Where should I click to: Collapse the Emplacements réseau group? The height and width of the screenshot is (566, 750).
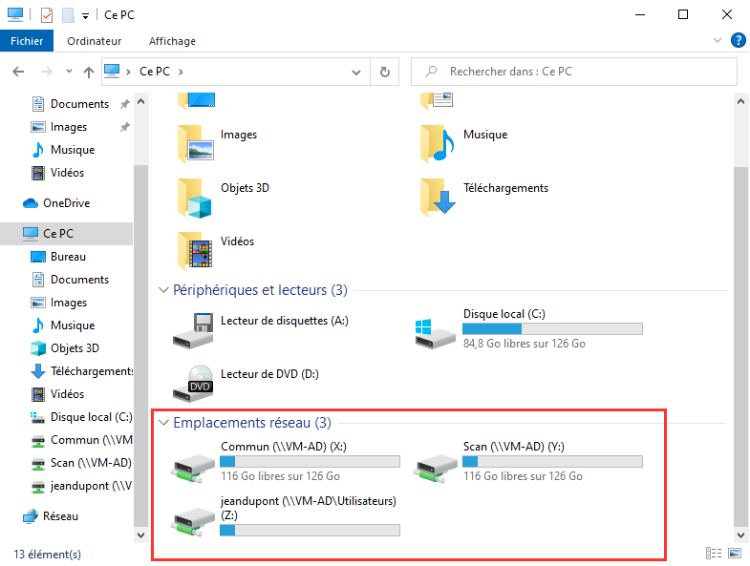[164, 422]
